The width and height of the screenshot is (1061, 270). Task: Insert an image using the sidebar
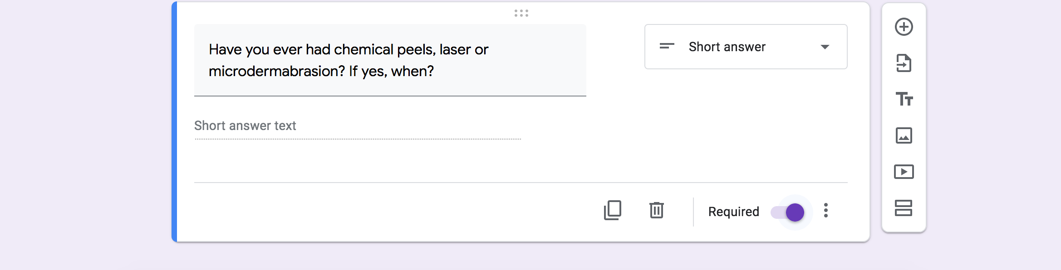click(x=904, y=135)
